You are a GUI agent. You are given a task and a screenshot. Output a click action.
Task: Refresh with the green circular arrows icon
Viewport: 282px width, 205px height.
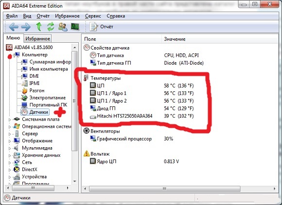(51, 27)
